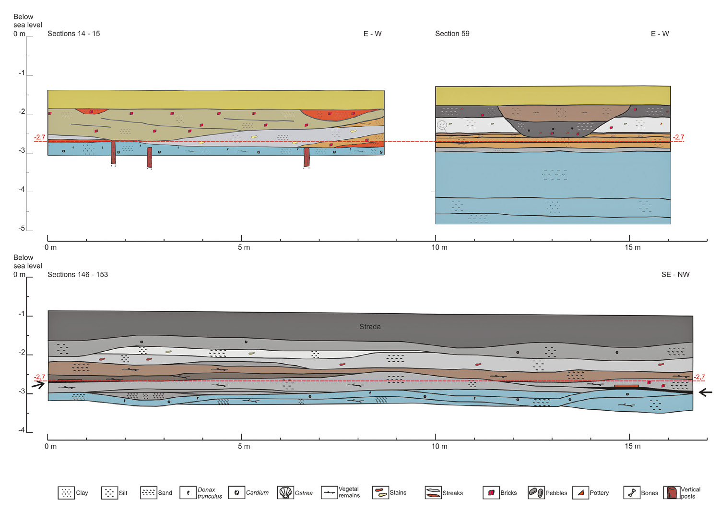Click the "Strada" layer label
This screenshot has height=513, width=720.
pyautogui.click(x=370, y=327)
